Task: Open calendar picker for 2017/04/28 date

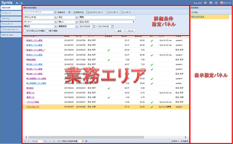Action: point(112,26)
